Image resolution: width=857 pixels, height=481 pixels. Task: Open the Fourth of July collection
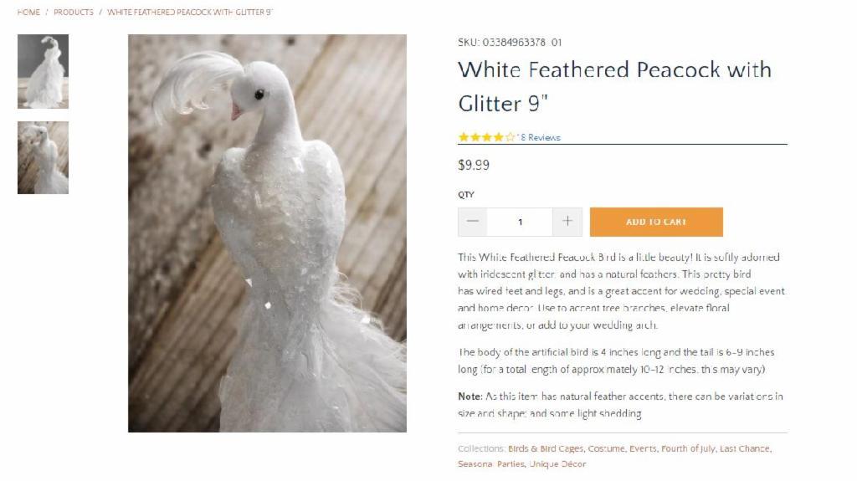coord(688,448)
